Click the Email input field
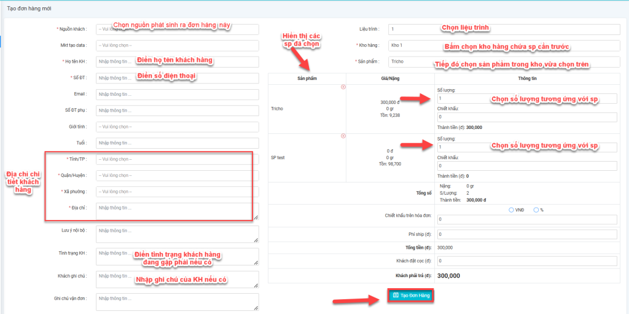This screenshot has height=314, width=629. point(177,94)
